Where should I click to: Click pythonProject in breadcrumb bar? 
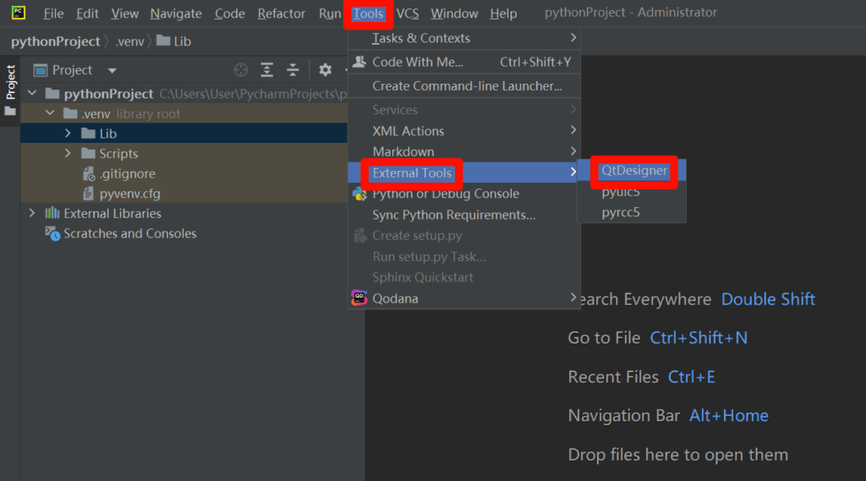pos(55,41)
